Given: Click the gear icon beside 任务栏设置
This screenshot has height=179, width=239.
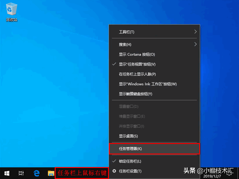Looking at the screenshot, I should 114,171.
